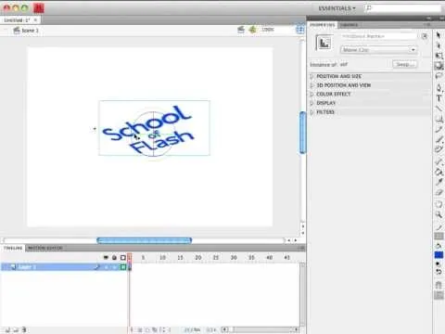445x334 pixels.
Task: Toggle show or hide all layers
Action: pos(106,257)
